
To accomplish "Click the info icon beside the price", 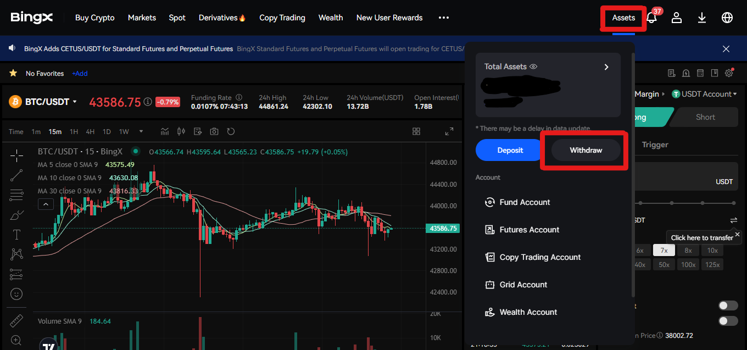I will tap(148, 102).
